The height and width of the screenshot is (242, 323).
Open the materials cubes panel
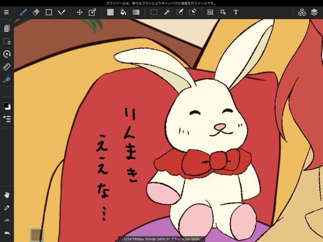click(x=302, y=12)
